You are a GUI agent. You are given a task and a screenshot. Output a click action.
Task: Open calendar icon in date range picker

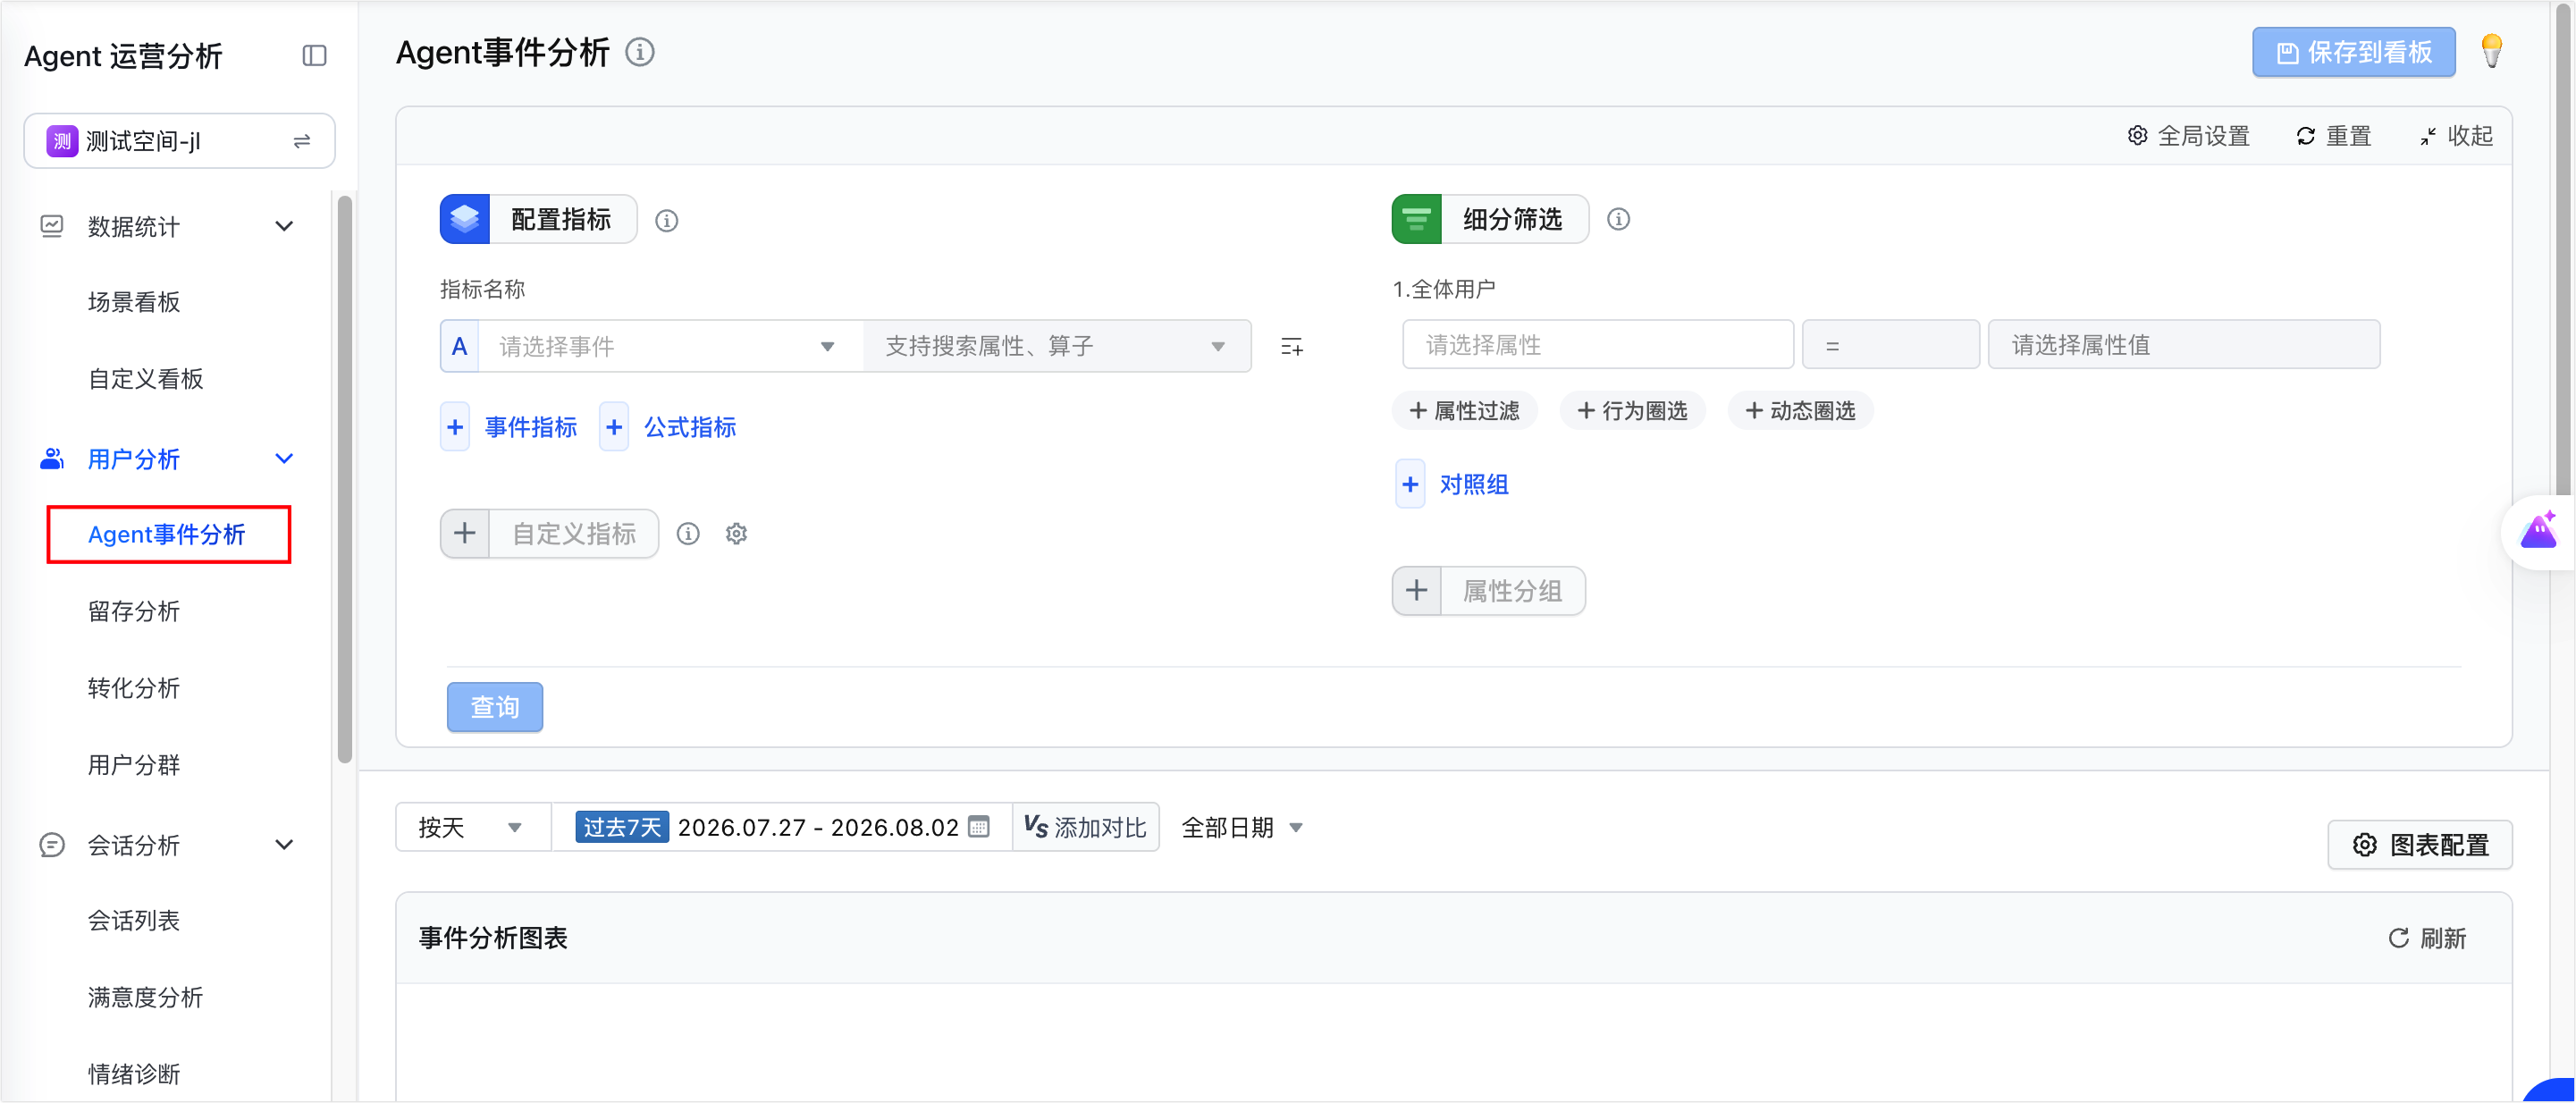coord(979,827)
